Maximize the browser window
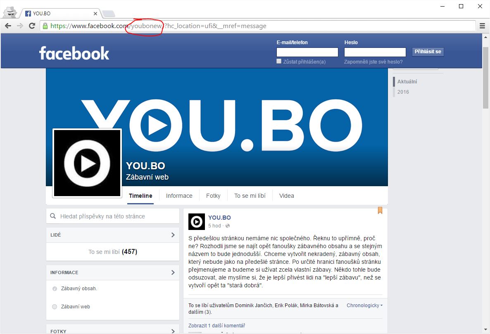This screenshot has height=334, width=490. [x=461, y=6]
